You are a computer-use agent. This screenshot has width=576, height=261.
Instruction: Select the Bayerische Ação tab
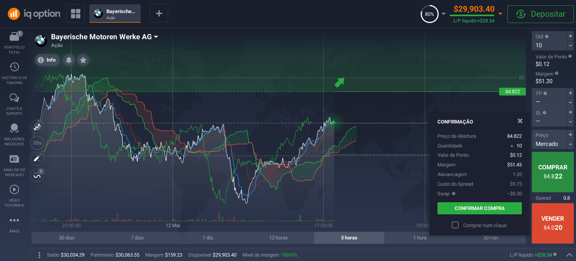click(x=115, y=13)
